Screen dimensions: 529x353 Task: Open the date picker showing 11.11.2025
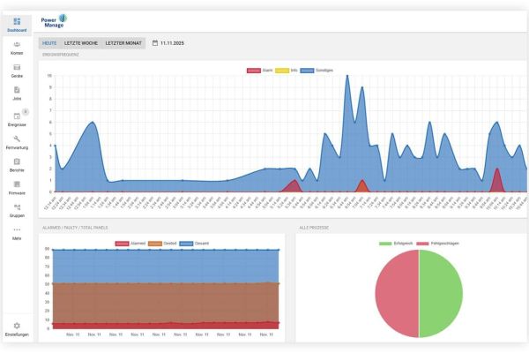click(168, 42)
